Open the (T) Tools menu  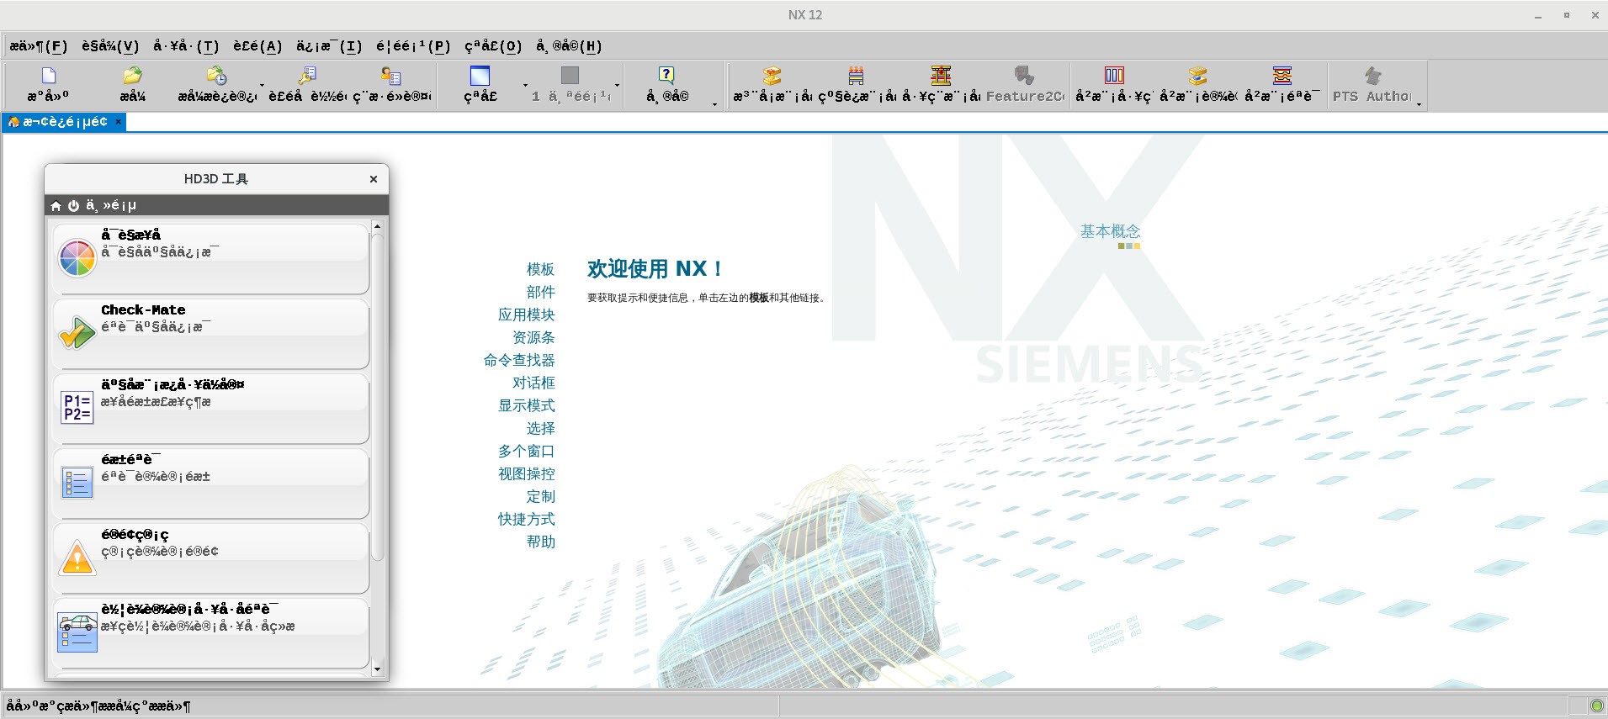coord(186,46)
